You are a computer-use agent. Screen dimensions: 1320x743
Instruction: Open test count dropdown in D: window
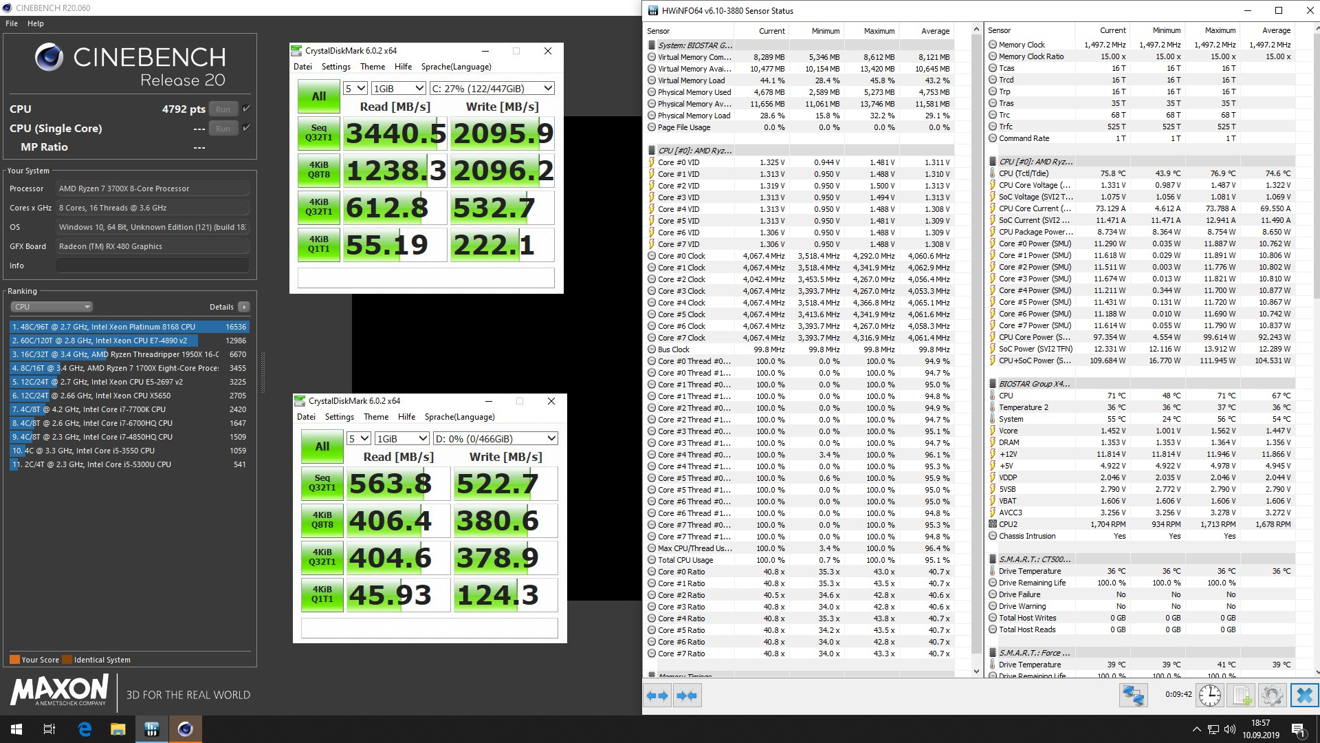coord(359,438)
